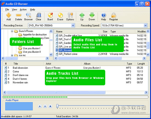Click the scroll-right arrow of the folders list
The image size is (151, 119).
pos(47,58)
